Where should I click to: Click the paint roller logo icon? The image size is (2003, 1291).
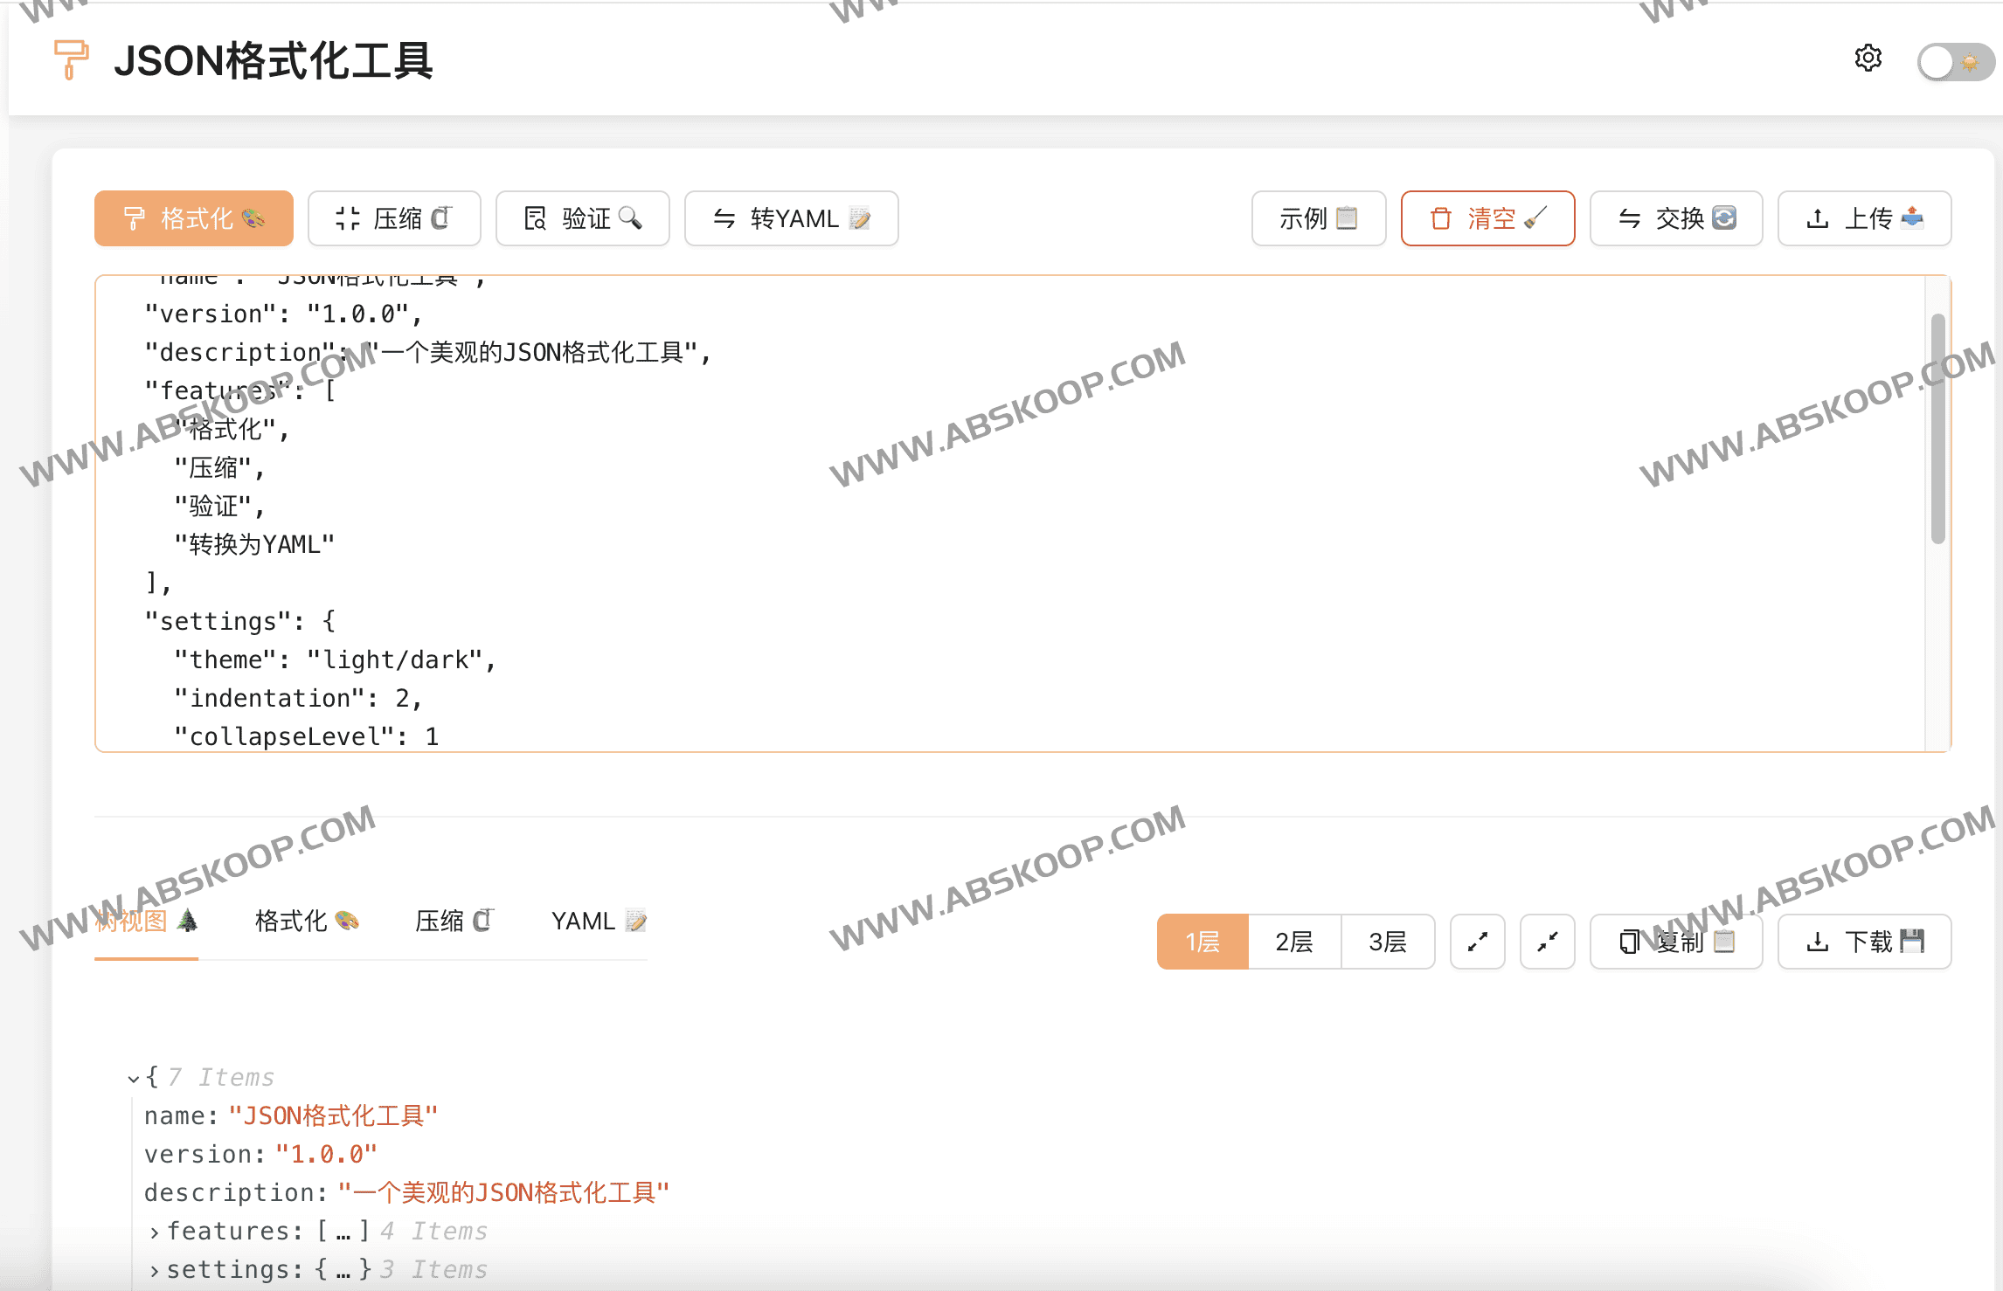click(71, 59)
